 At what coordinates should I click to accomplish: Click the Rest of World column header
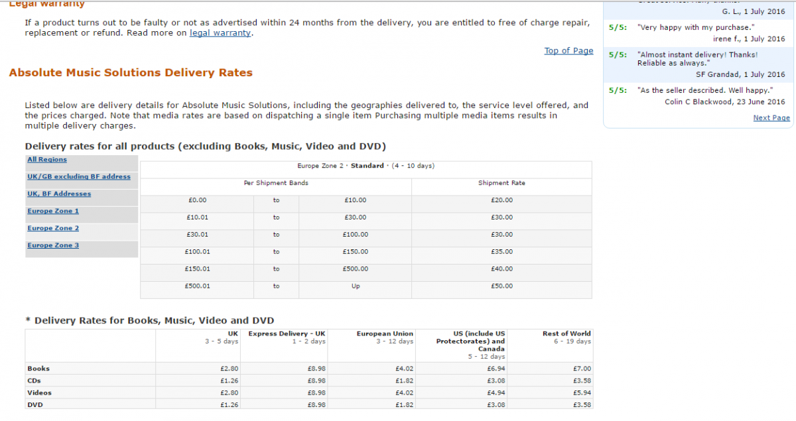click(566, 334)
